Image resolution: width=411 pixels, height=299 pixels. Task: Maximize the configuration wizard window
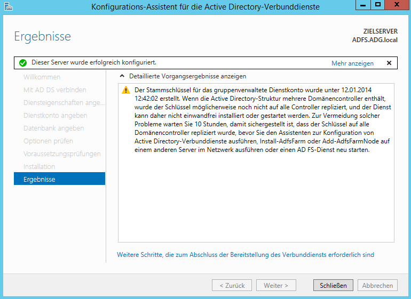click(378, 5)
